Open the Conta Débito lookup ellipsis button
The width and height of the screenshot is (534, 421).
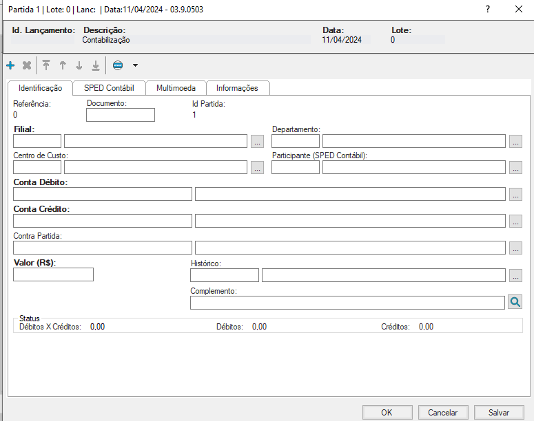[x=515, y=194]
